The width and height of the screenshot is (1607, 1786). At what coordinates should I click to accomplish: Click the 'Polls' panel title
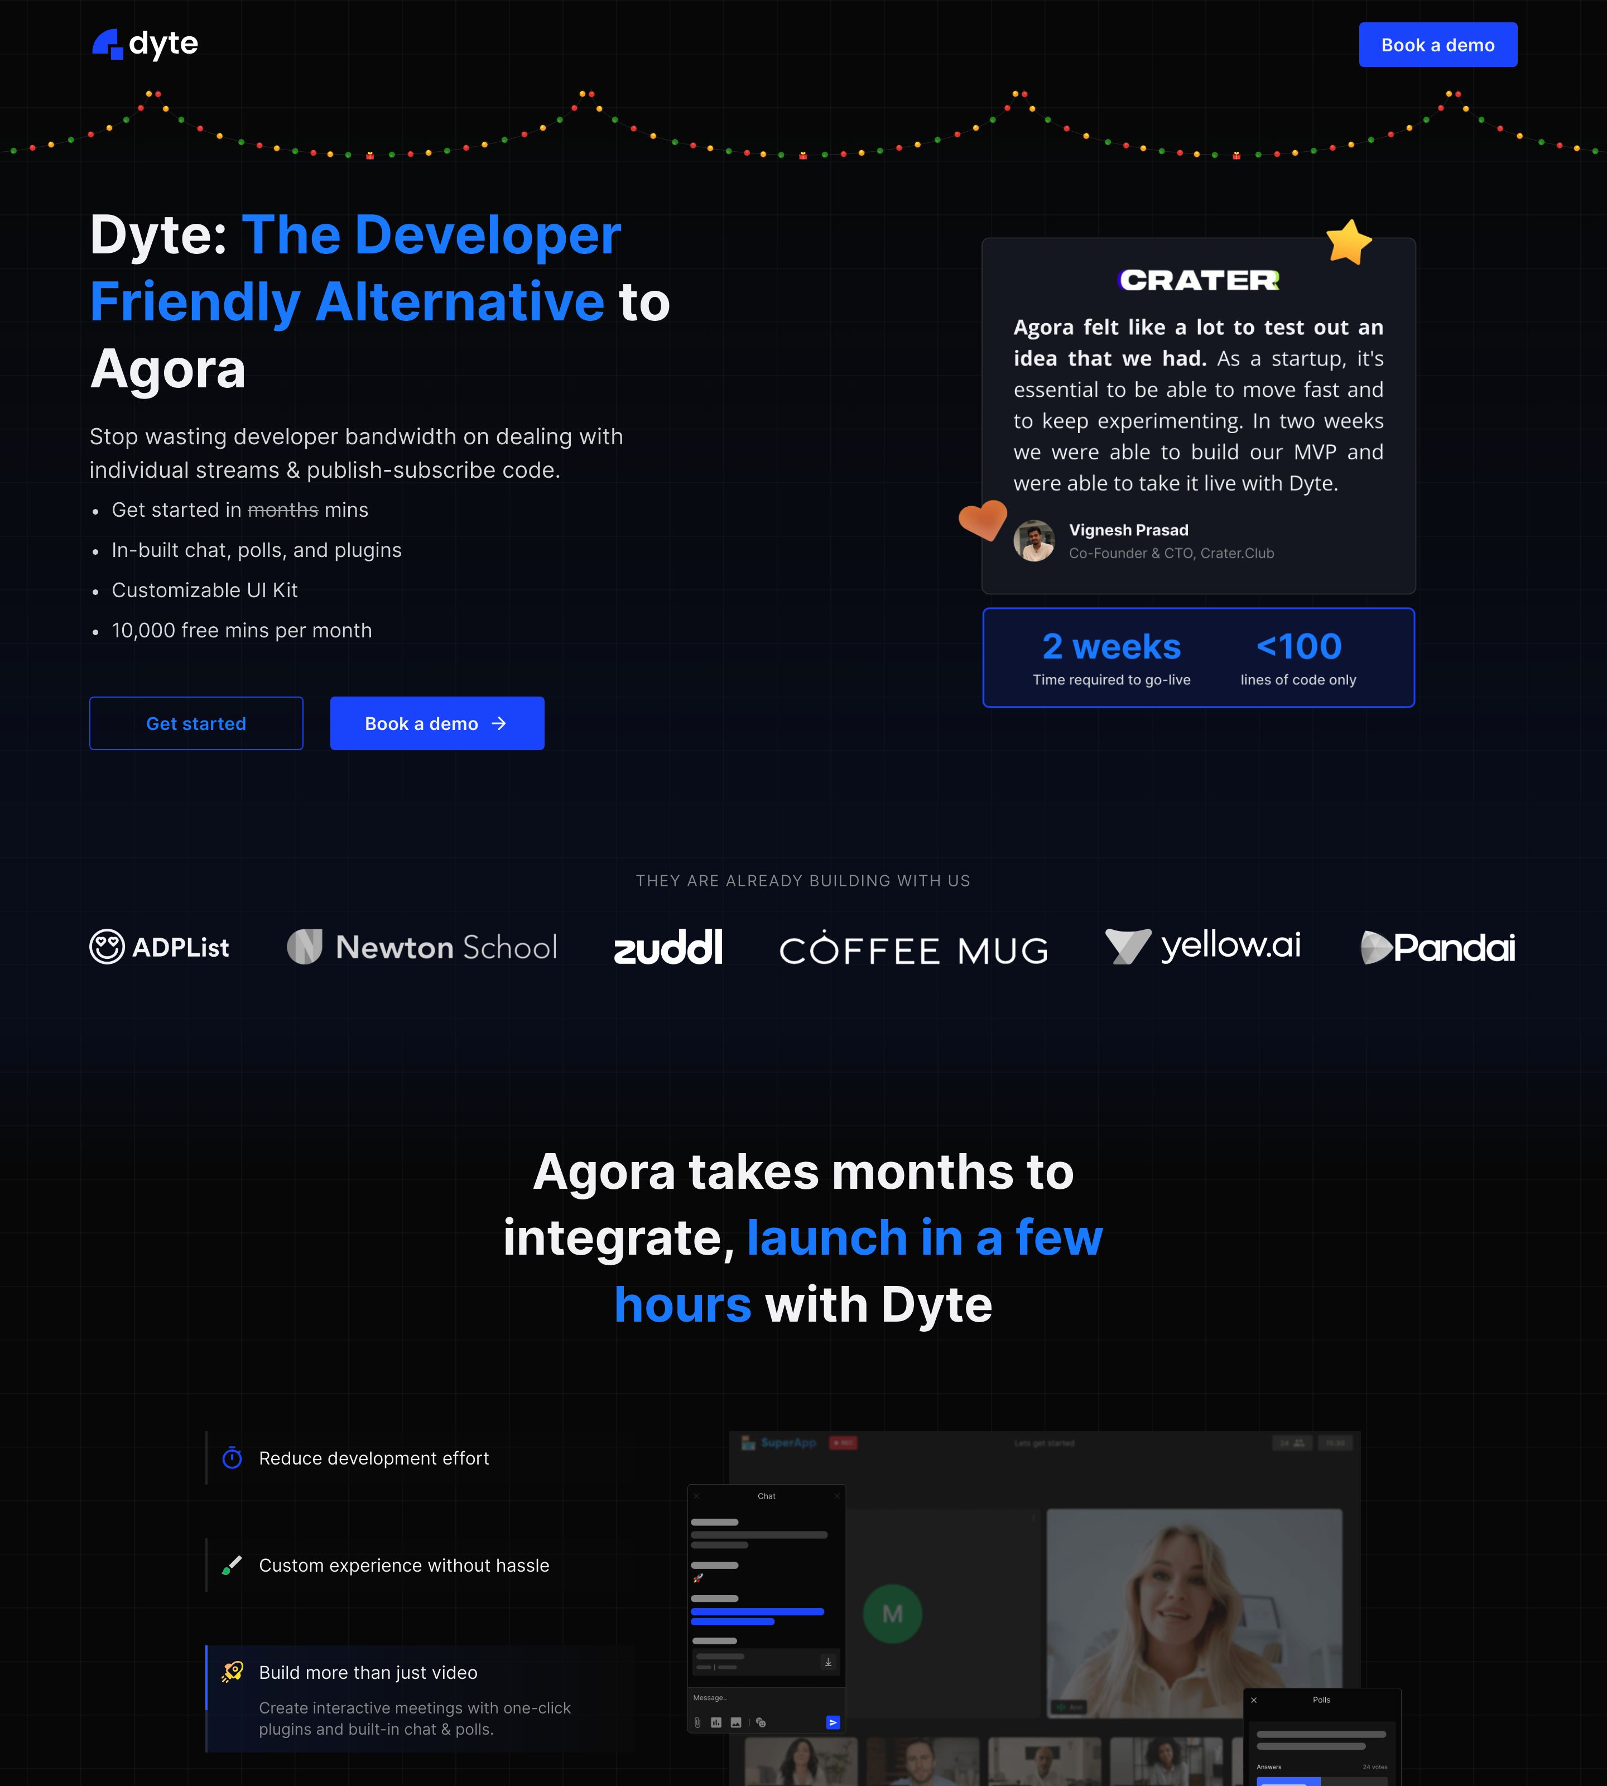click(1322, 1700)
